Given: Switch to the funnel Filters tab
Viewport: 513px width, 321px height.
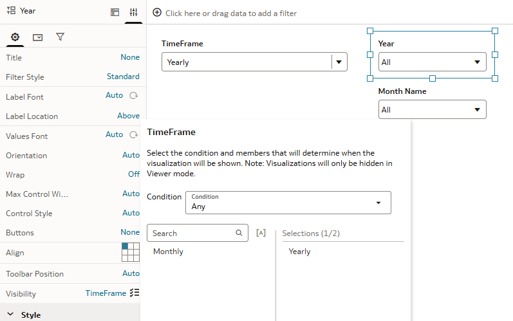Looking at the screenshot, I should (x=60, y=37).
